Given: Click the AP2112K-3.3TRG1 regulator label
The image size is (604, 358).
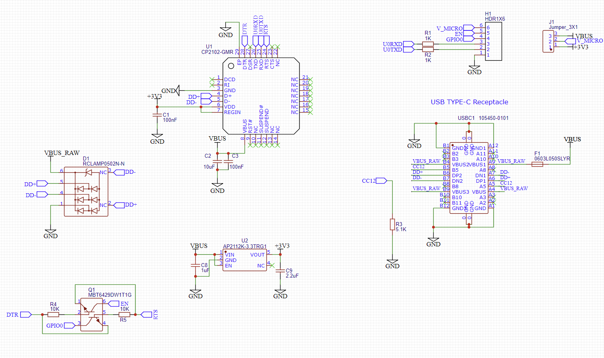Looking at the screenshot, I should pyautogui.click(x=245, y=246).
